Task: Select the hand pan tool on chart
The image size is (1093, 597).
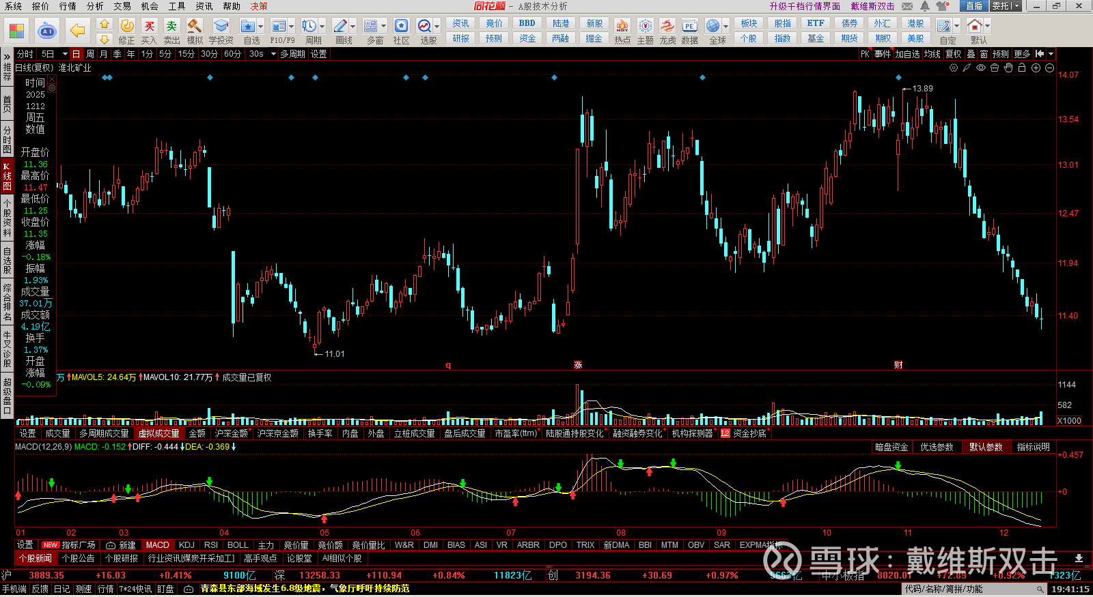Action: [1008, 68]
